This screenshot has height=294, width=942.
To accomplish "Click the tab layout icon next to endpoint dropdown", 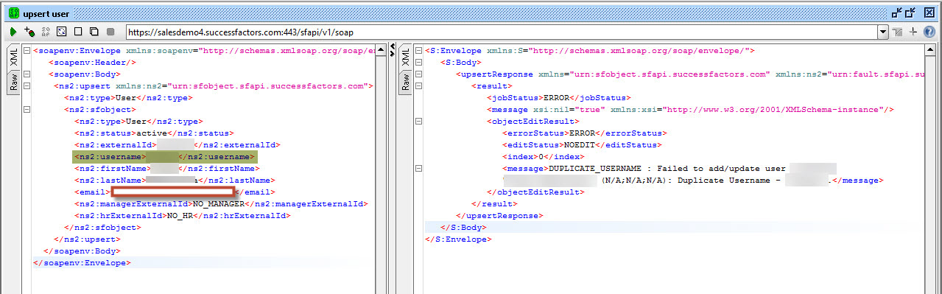I will tap(897, 32).
